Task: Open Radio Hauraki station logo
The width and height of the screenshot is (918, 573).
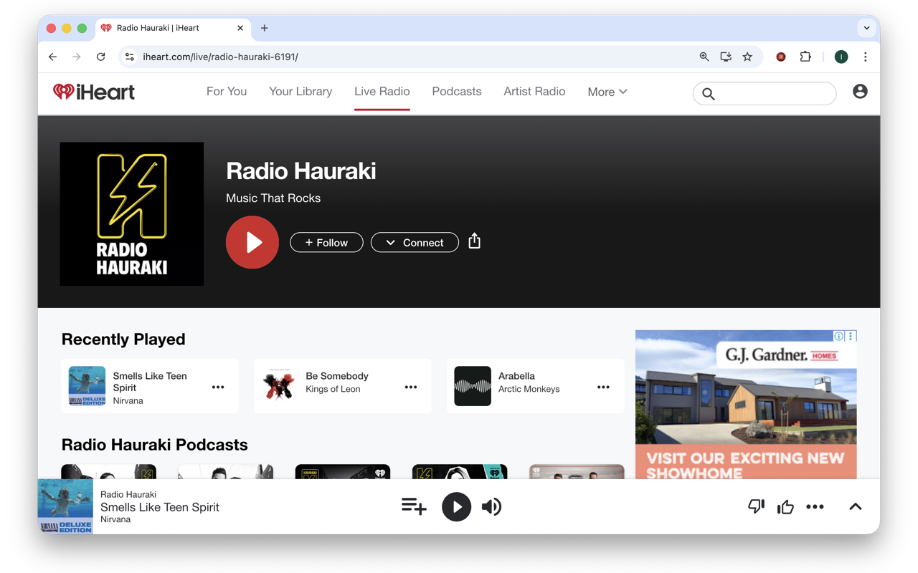Action: (x=132, y=214)
